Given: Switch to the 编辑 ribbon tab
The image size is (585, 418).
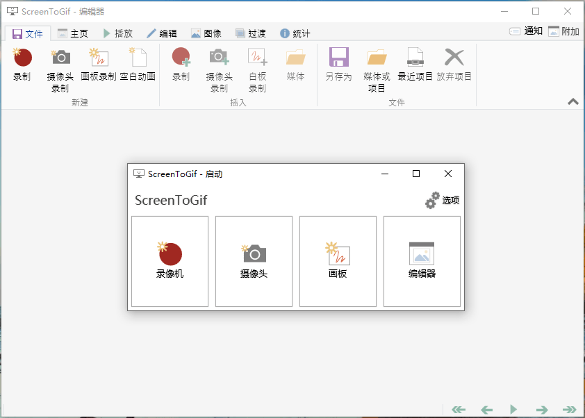Looking at the screenshot, I should click(x=162, y=33).
